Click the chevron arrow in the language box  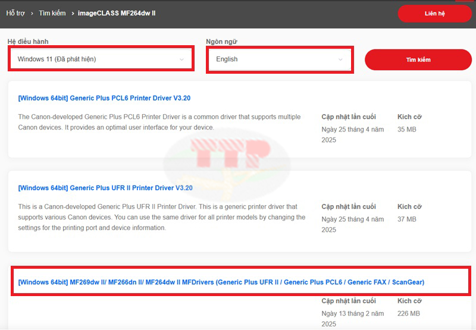(340, 59)
